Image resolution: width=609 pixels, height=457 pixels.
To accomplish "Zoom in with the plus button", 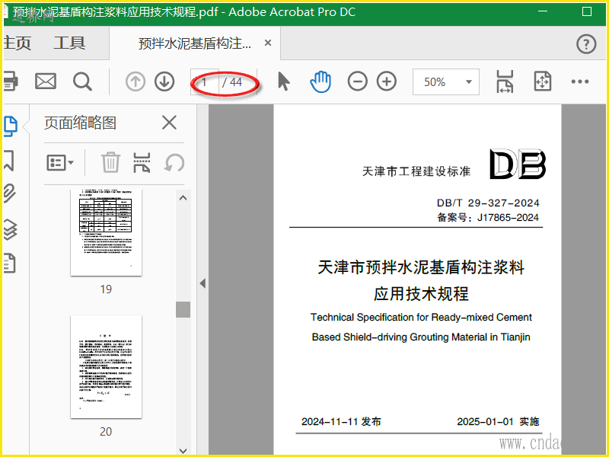I will pyautogui.click(x=387, y=81).
